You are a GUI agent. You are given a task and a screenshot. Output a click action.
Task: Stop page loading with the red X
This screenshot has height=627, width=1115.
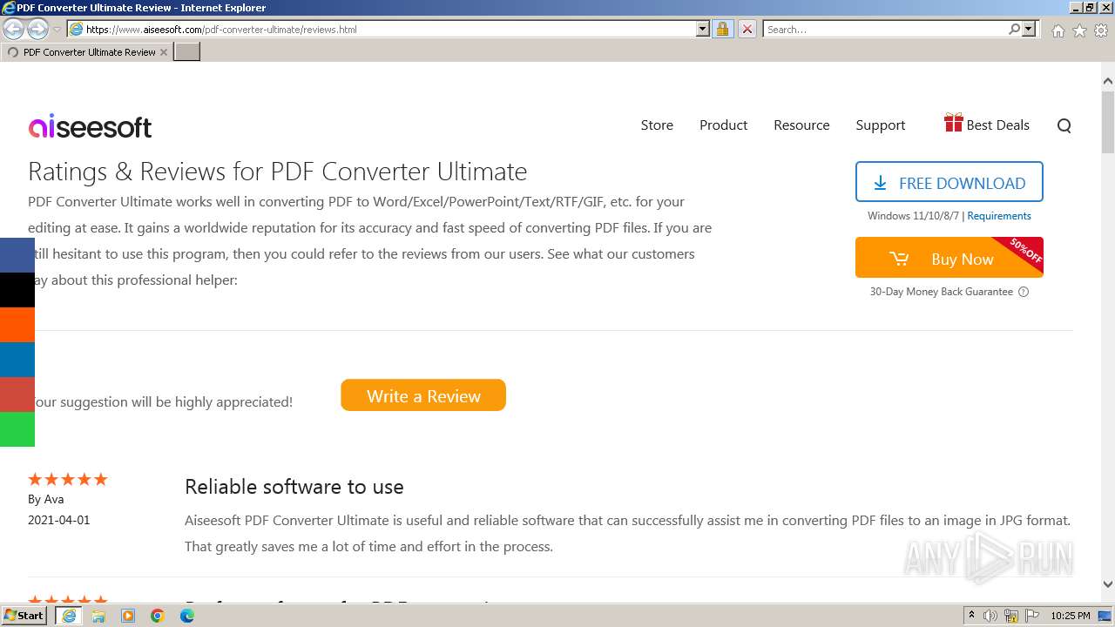click(747, 30)
